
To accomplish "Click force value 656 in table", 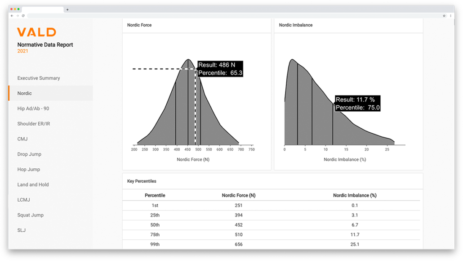I will click(x=239, y=244).
